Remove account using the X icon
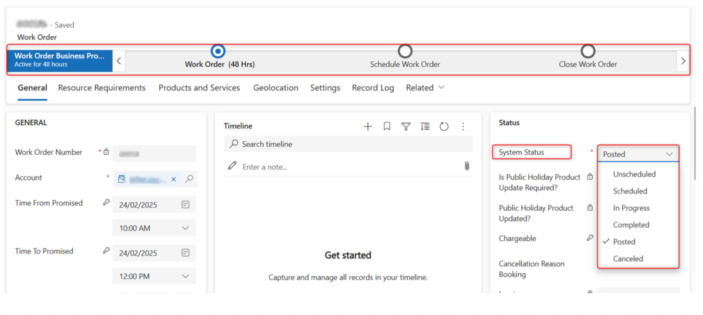 (174, 179)
